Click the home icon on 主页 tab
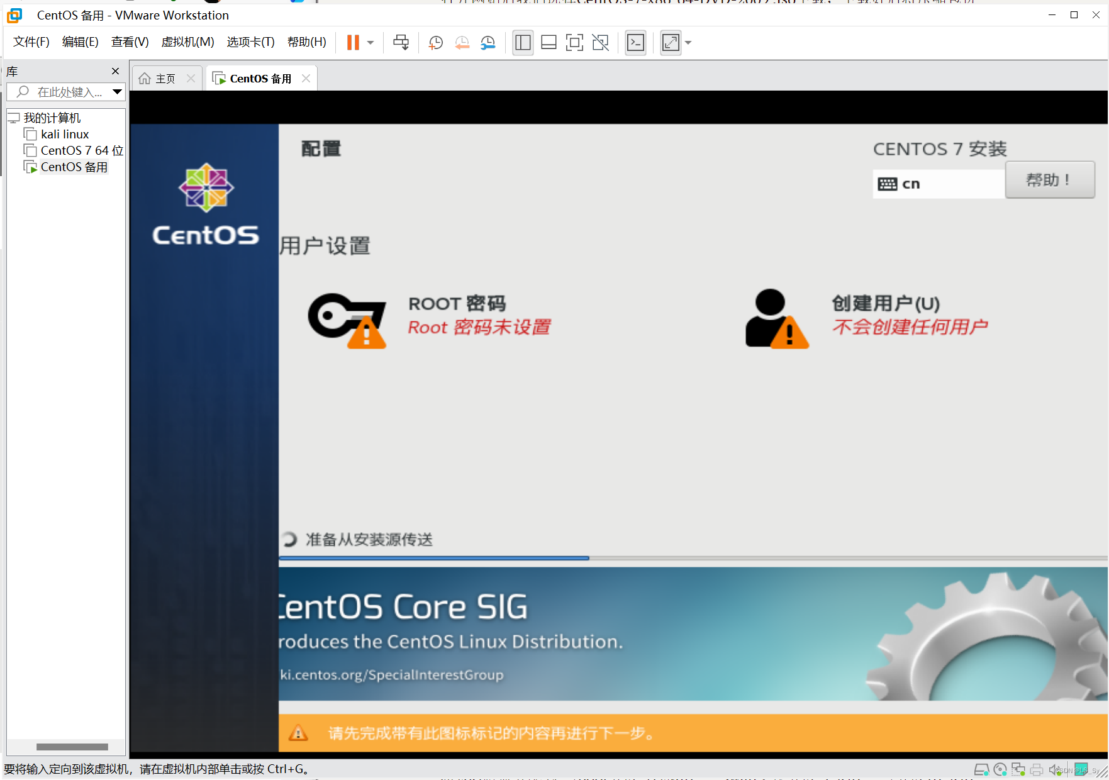 coord(145,79)
